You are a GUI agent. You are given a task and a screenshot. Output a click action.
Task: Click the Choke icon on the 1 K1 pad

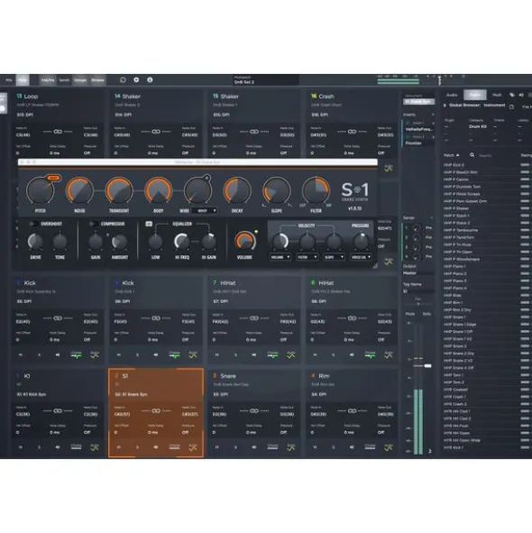click(76, 447)
